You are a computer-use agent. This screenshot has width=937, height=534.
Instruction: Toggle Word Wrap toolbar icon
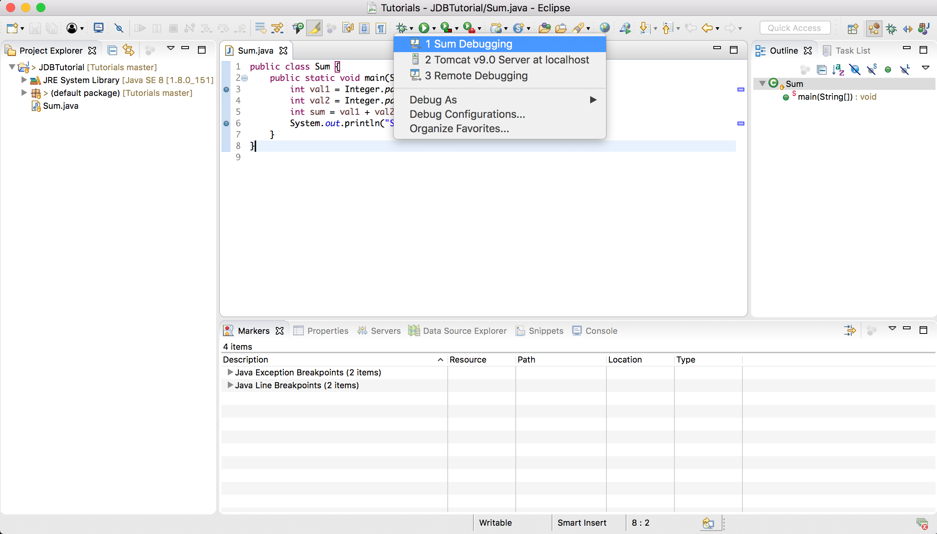tap(348, 28)
